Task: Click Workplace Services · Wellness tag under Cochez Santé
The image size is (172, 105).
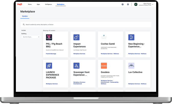Action: click(x=110, y=54)
